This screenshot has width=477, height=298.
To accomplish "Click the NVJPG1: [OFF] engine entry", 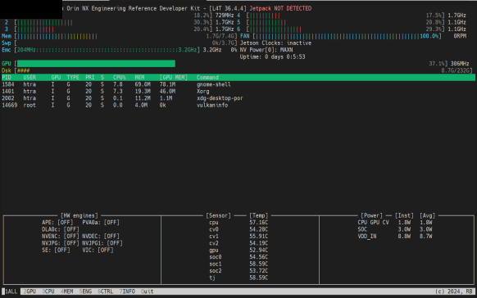I will pos(102,243).
